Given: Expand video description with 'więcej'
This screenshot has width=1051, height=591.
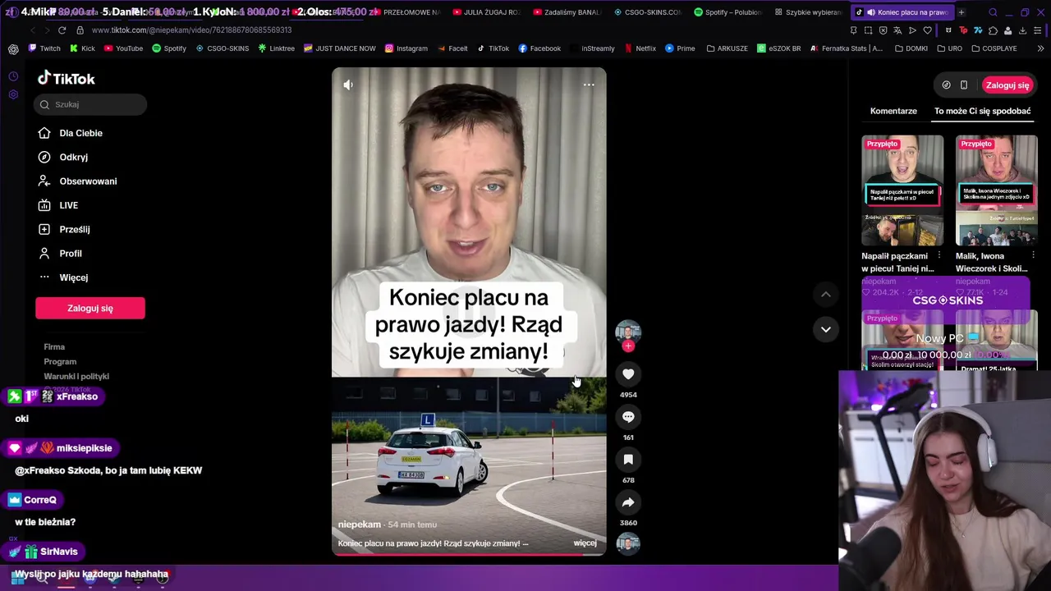Looking at the screenshot, I should coord(585,543).
